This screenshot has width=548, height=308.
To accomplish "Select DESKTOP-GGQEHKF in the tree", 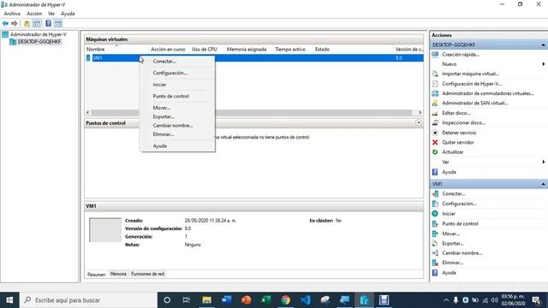I will pyautogui.click(x=39, y=42).
